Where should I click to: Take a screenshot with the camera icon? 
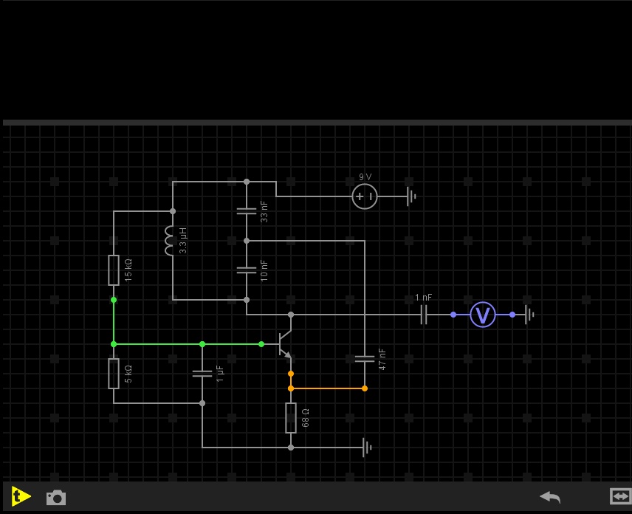click(x=56, y=497)
